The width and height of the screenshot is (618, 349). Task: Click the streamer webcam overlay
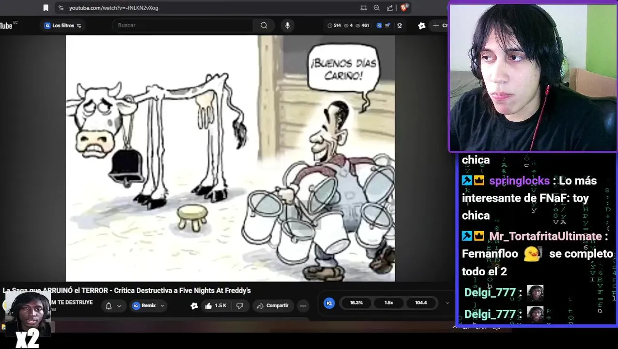[x=533, y=78]
